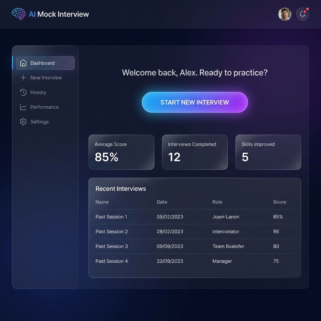Open the Interviews Completed stat card
The image size is (321, 321).
[195, 152]
